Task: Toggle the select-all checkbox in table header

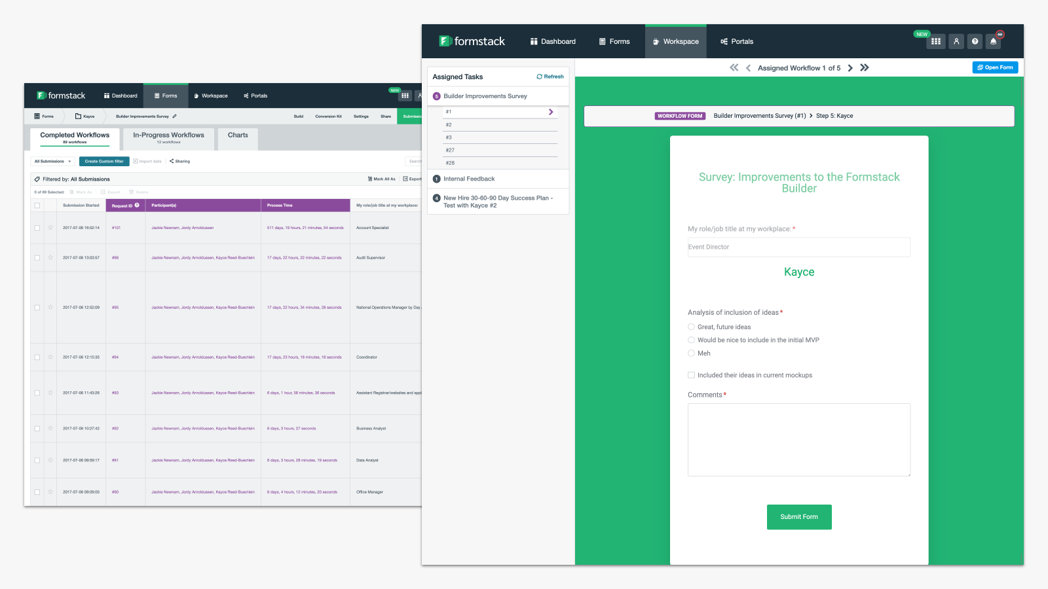Action: point(37,205)
